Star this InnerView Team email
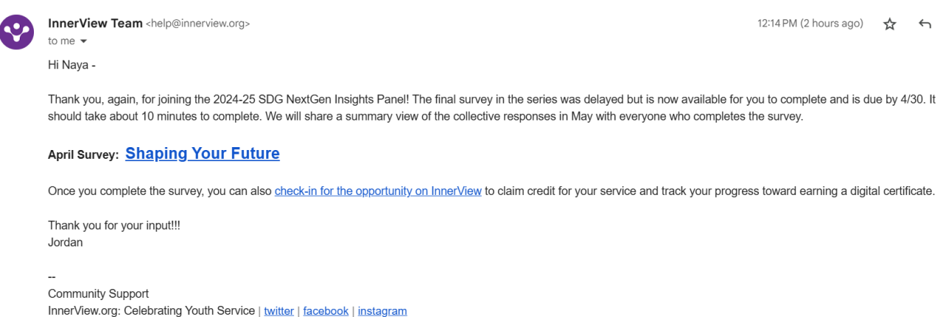This screenshot has width=943, height=317. [x=890, y=24]
